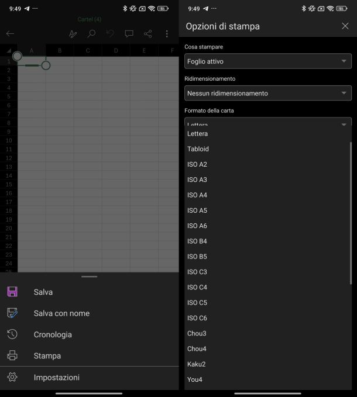This screenshot has height=397, width=357.
Task: Select ISO A2 paper size
Action: click(x=268, y=164)
